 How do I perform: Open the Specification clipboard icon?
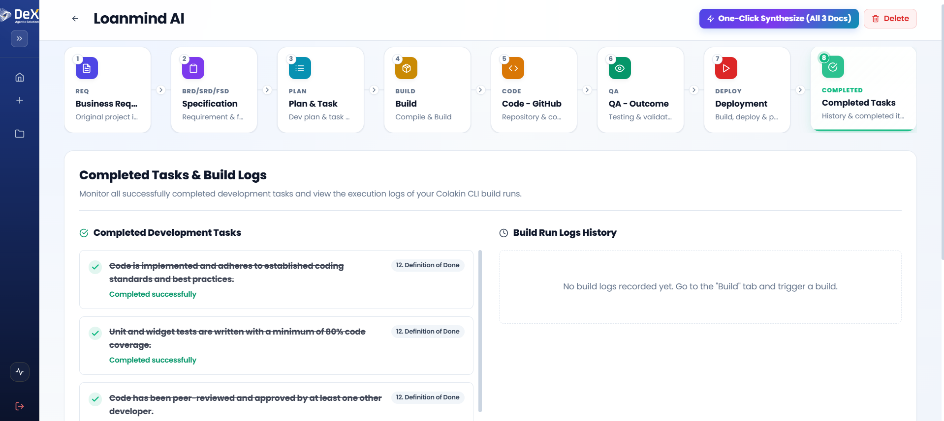click(193, 68)
